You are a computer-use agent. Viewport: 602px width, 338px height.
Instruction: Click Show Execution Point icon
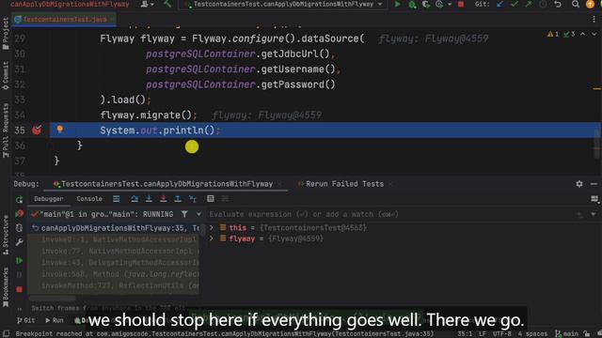click(117, 198)
